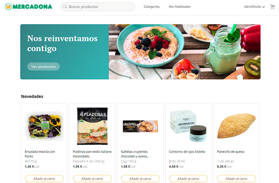The height and width of the screenshot is (183, 279).
Task: Add Contorno de ojos Sisbela to cart
Action: pyautogui.click(x=188, y=178)
